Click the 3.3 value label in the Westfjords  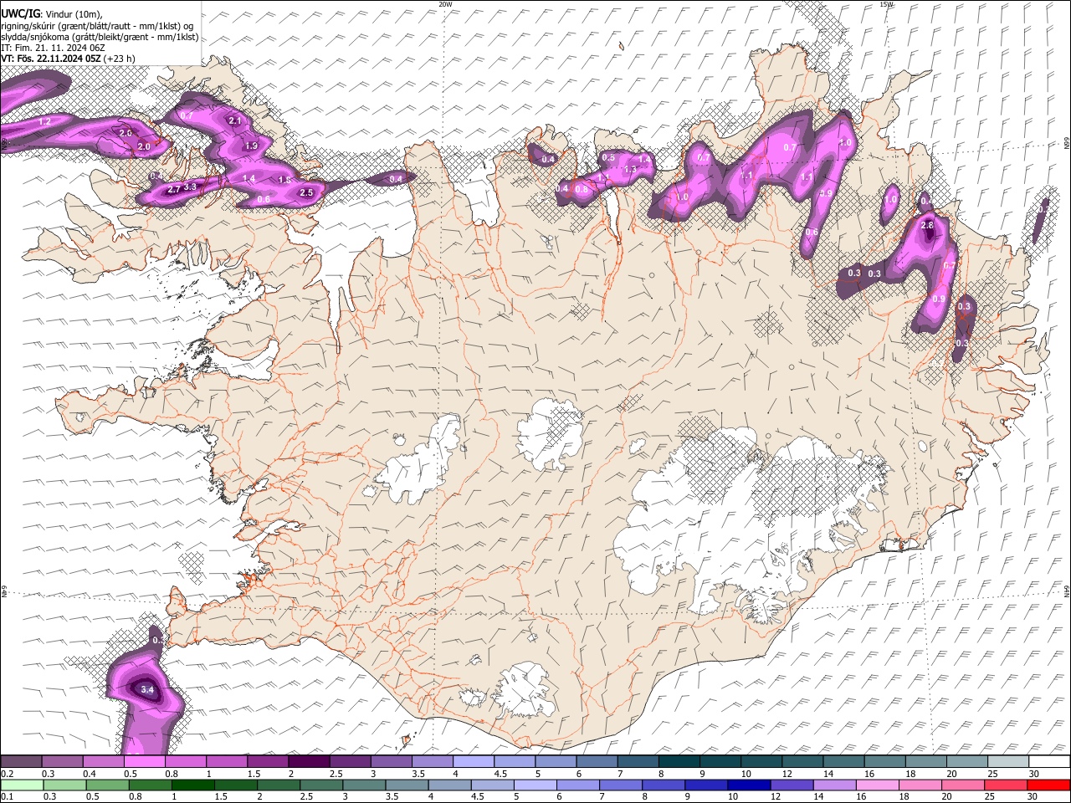(x=190, y=187)
